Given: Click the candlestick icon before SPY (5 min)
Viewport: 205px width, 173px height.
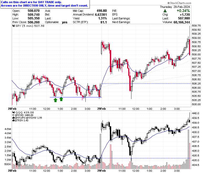Looking at the screenshot, I should [x=13, y=26].
